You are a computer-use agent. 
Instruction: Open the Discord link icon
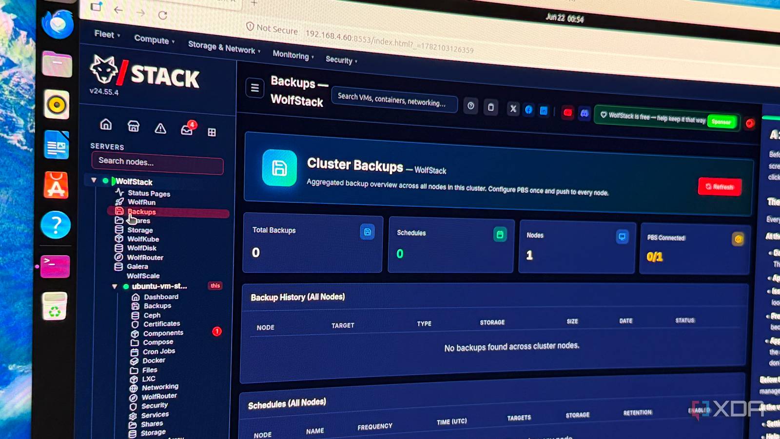click(584, 114)
